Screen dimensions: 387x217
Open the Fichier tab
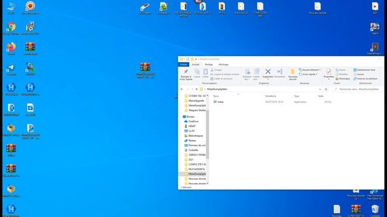pyautogui.click(x=183, y=64)
